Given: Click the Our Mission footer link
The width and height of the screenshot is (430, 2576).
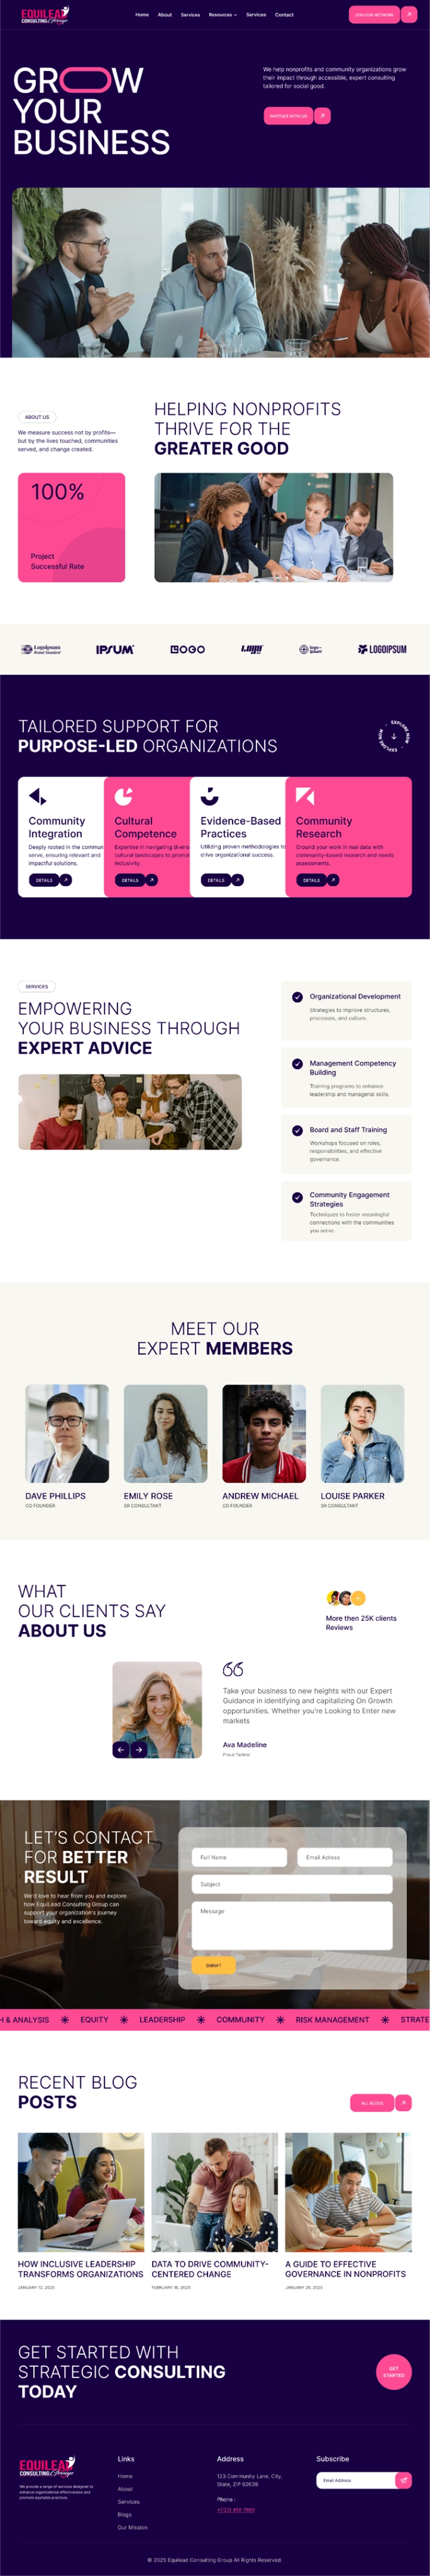Looking at the screenshot, I should tap(132, 2527).
